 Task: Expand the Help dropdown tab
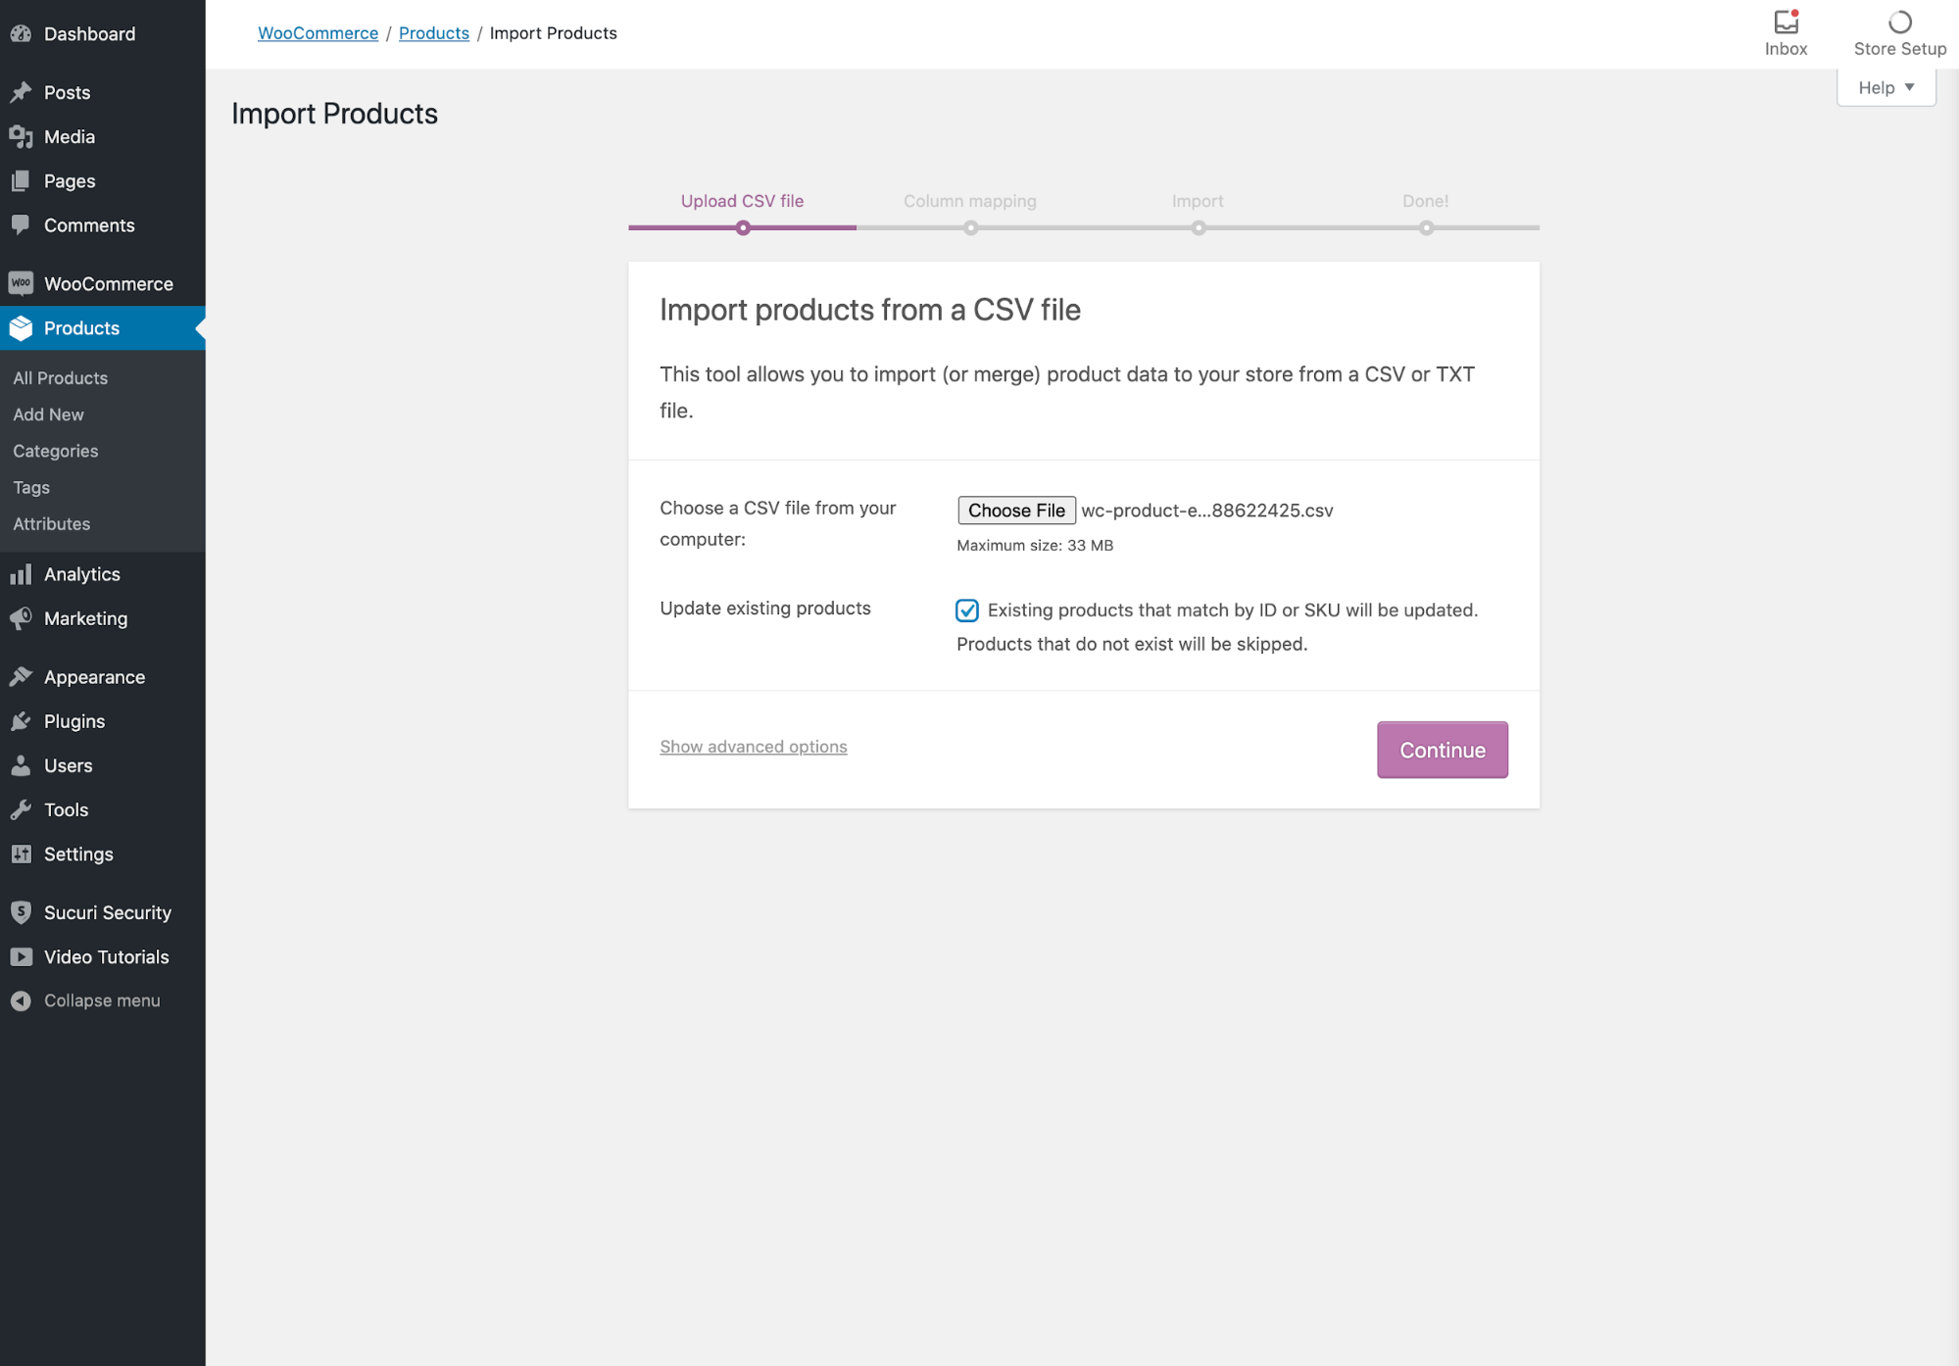click(x=1886, y=87)
